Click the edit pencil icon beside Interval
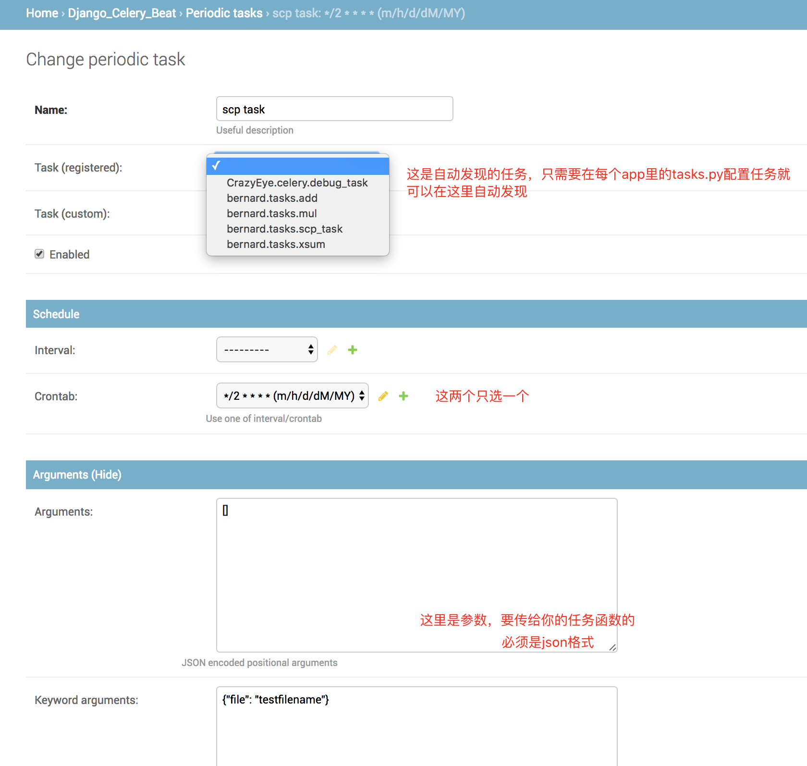This screenshot has height=766, width=807. pos(332,350)
